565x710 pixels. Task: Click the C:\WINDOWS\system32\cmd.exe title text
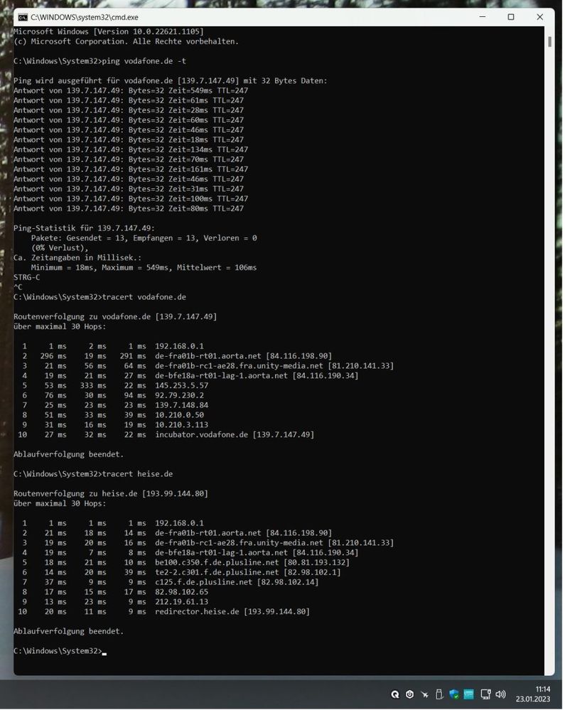tap(85, 17)
